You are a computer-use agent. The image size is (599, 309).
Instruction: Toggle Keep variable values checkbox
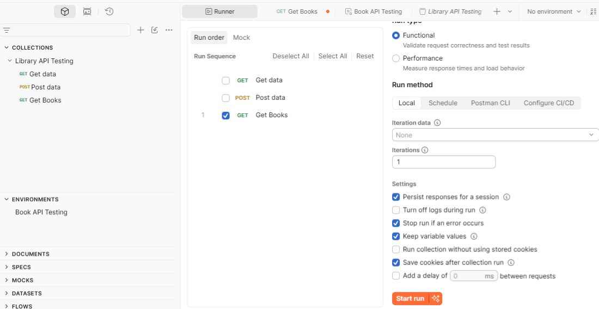396,237
